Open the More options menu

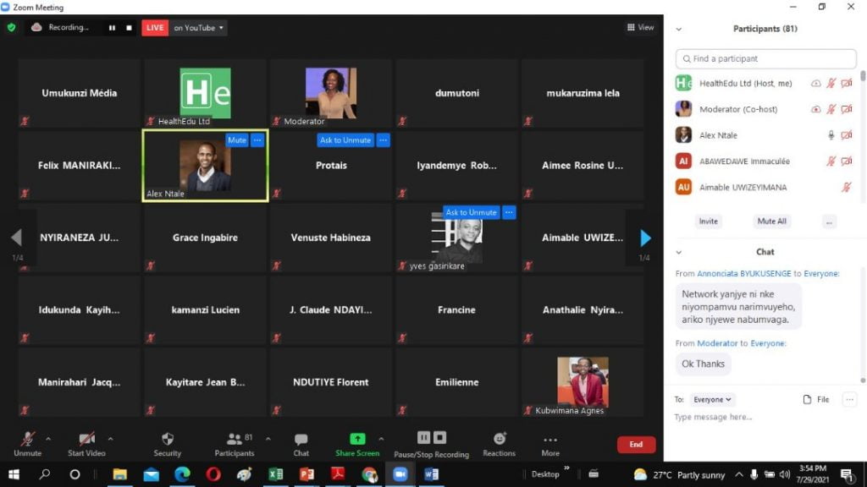550,444
